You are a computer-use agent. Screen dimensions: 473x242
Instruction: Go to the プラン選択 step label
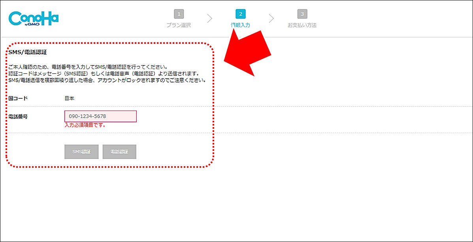(x=179, y=25)
